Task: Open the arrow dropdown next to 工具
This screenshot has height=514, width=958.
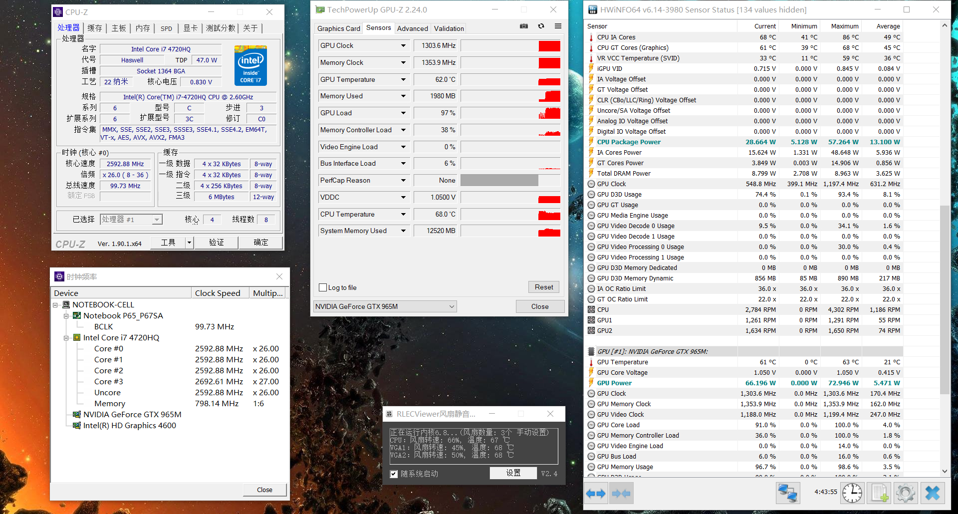Action: coord(189,243)
